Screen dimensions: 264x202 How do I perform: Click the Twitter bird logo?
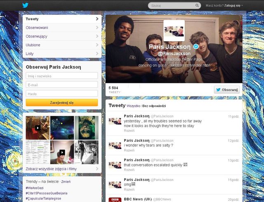click(x=25, y=5)
